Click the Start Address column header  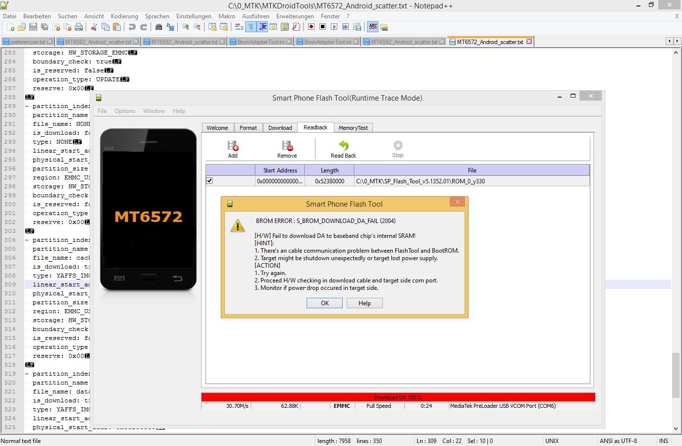(x=280, y=170)
